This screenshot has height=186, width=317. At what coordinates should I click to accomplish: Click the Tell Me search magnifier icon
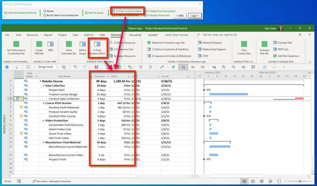point(198,35)
